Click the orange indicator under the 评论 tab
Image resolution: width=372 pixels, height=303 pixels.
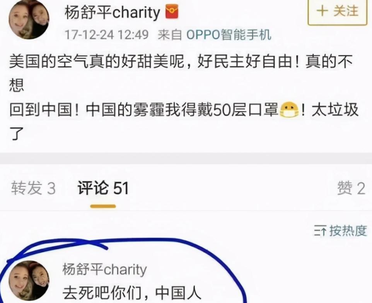click(103, 207)
